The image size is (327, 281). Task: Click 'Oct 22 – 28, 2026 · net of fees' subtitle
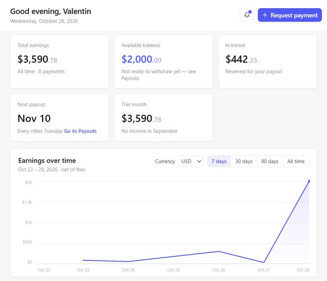[52, 169]
